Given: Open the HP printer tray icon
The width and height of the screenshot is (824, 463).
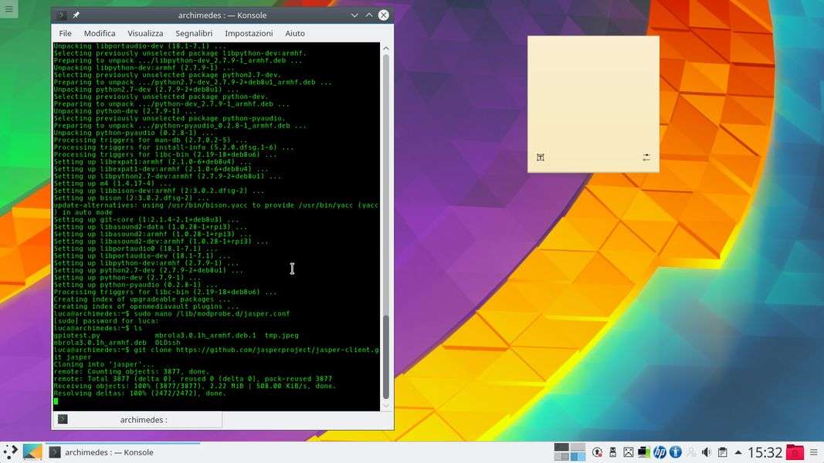Looking at the screenshot, I should [660, 452].
